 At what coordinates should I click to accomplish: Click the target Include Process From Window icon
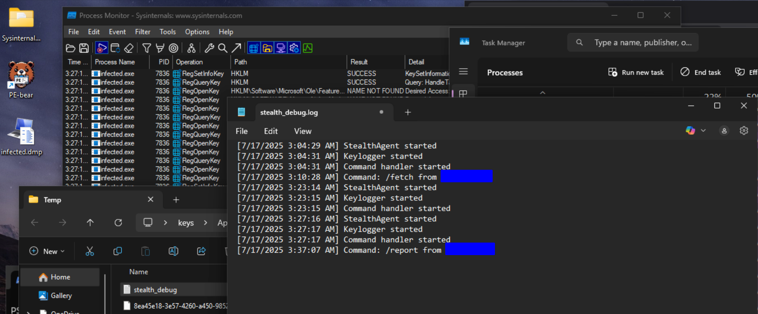pos(173,48)
